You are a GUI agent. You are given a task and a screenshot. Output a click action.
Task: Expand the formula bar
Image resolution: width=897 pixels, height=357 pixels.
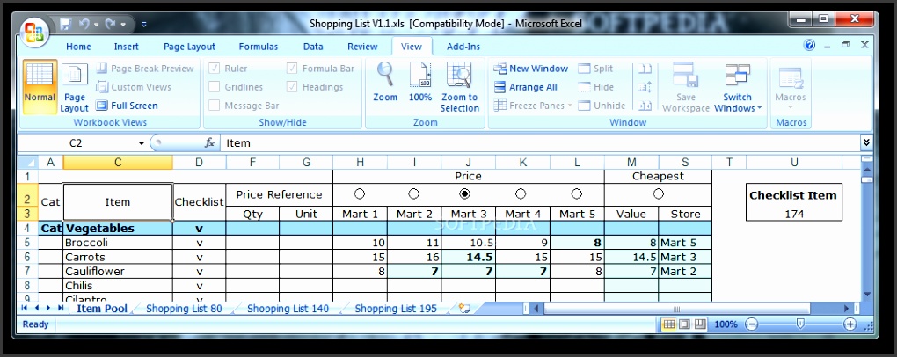866,142
